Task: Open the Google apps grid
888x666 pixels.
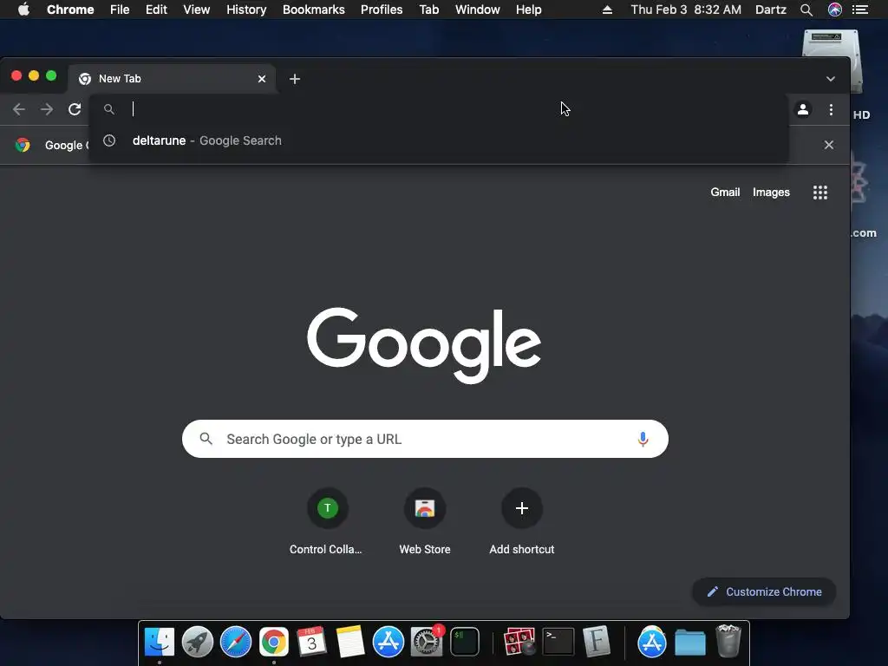Action: point(820,193)
